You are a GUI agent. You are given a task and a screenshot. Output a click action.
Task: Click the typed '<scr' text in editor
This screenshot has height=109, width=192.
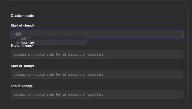coord(18,34)
